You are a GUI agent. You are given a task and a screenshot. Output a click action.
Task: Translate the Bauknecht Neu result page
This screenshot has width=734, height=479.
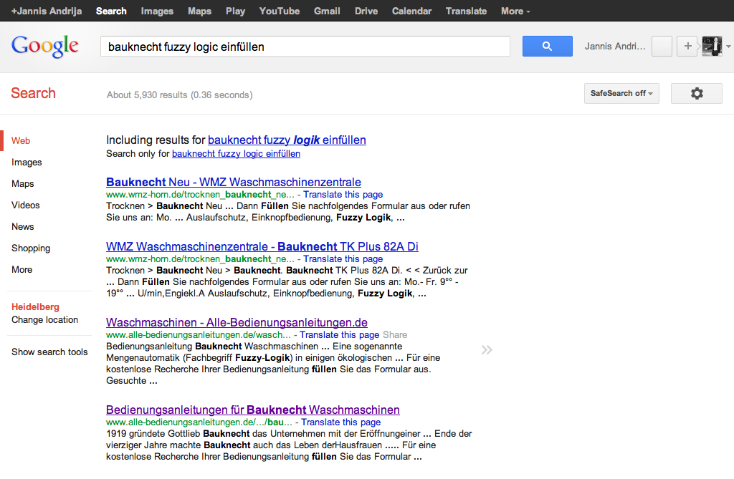(x=343, y=195)
